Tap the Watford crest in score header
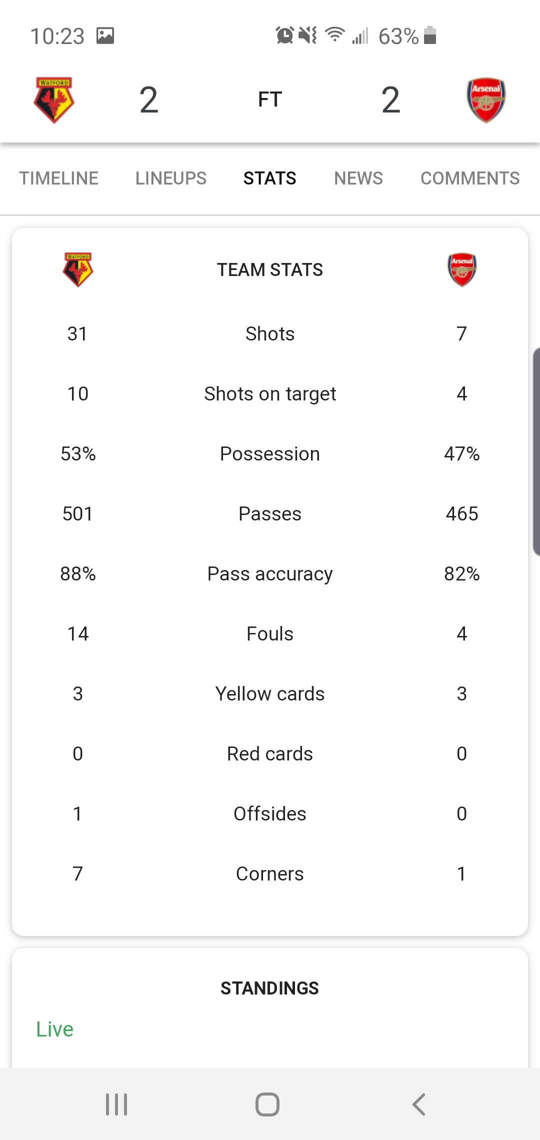 coord(54,99)
